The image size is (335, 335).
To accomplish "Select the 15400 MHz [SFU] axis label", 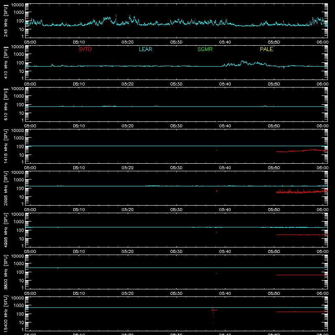I will pyautogui.click(x=5, y=314).
